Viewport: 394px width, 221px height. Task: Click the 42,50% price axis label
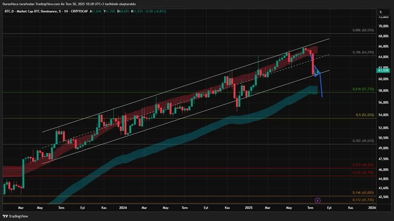point(383,197)
